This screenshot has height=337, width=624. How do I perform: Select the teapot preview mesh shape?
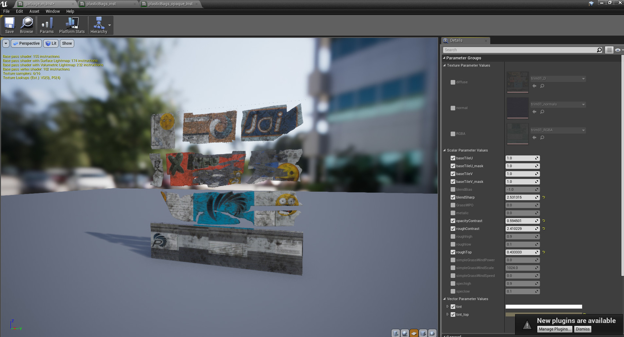pyautogui.click(x=431, y=333)
